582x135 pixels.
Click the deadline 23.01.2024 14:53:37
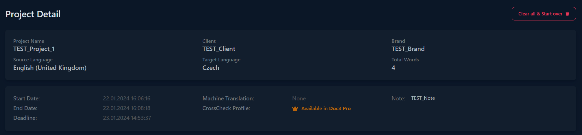(x=127, y=118)
